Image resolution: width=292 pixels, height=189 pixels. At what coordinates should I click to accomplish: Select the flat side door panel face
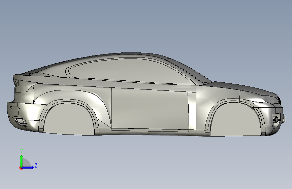pos(150,109)
